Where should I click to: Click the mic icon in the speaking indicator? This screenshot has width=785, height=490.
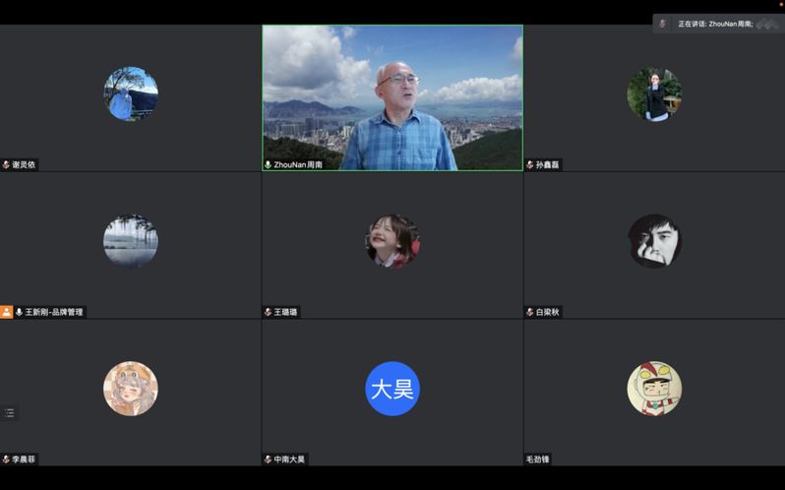point(663,24)
